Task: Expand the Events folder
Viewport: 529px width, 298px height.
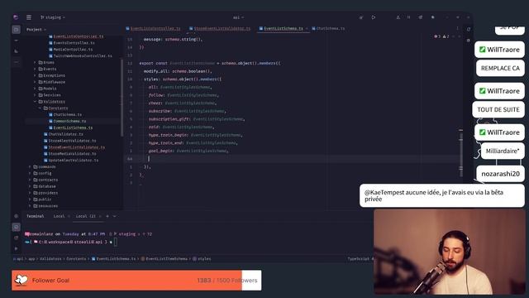Action: click(35, 69)
